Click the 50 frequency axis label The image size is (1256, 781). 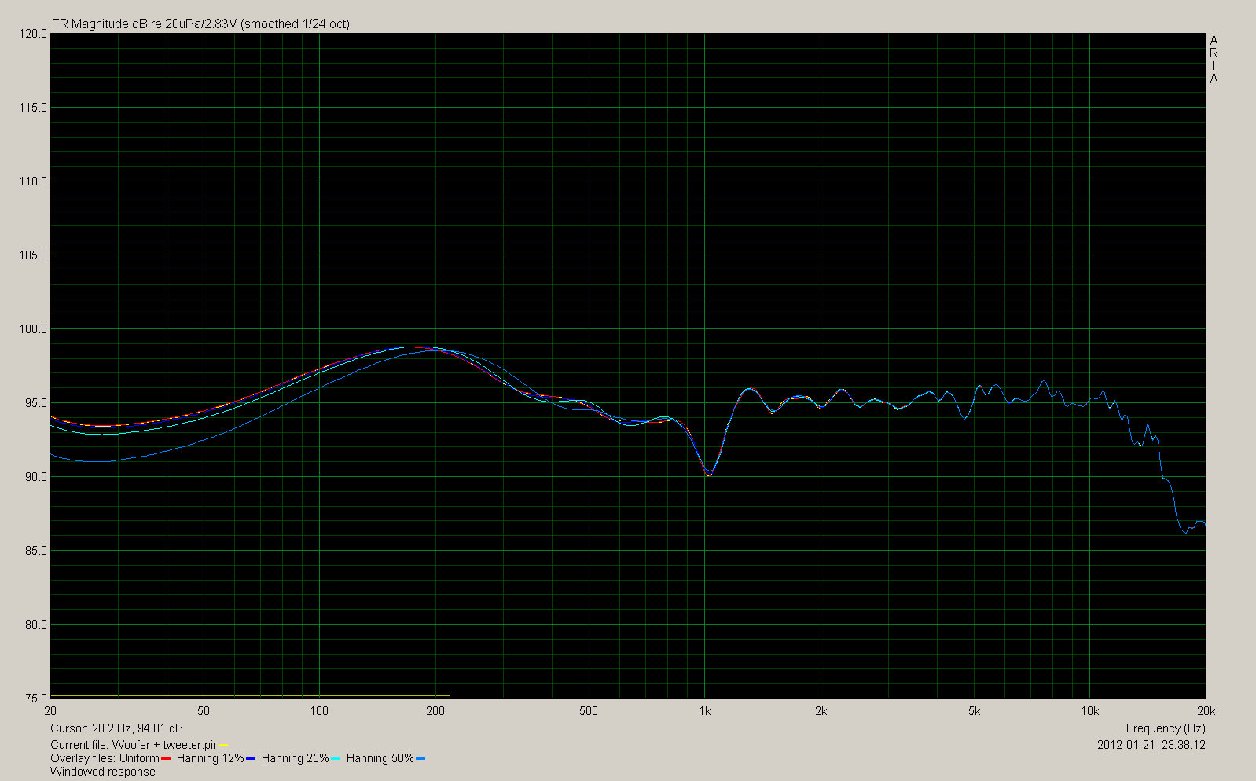[x=204, y=711]
